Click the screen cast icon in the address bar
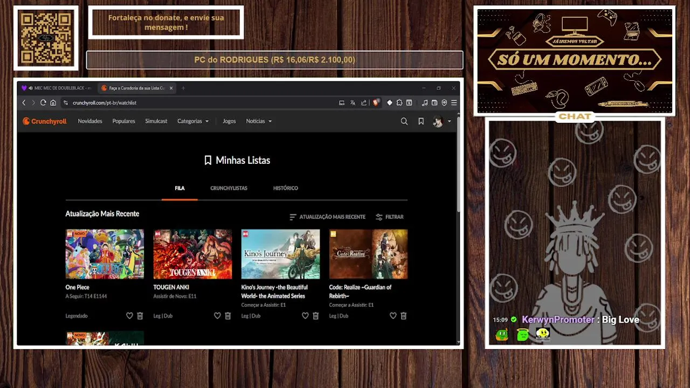This screenshot has height=388, width=690. point(342,102)
